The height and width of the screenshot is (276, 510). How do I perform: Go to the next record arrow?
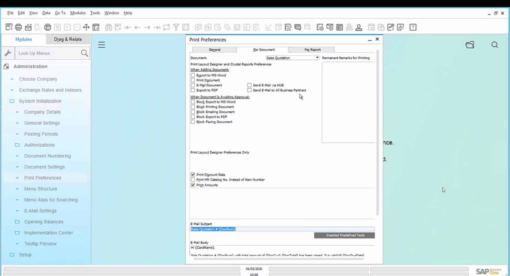click(147, 27)
